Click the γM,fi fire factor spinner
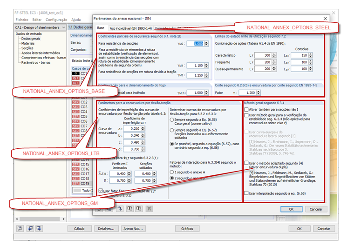Screen dimensions: 354x252 click(206, 93)
